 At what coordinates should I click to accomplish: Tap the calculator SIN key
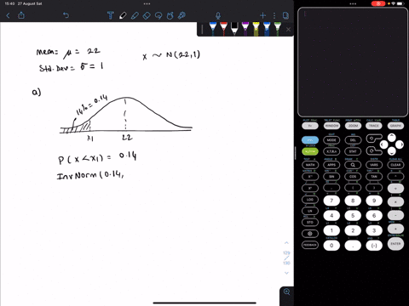331,177
